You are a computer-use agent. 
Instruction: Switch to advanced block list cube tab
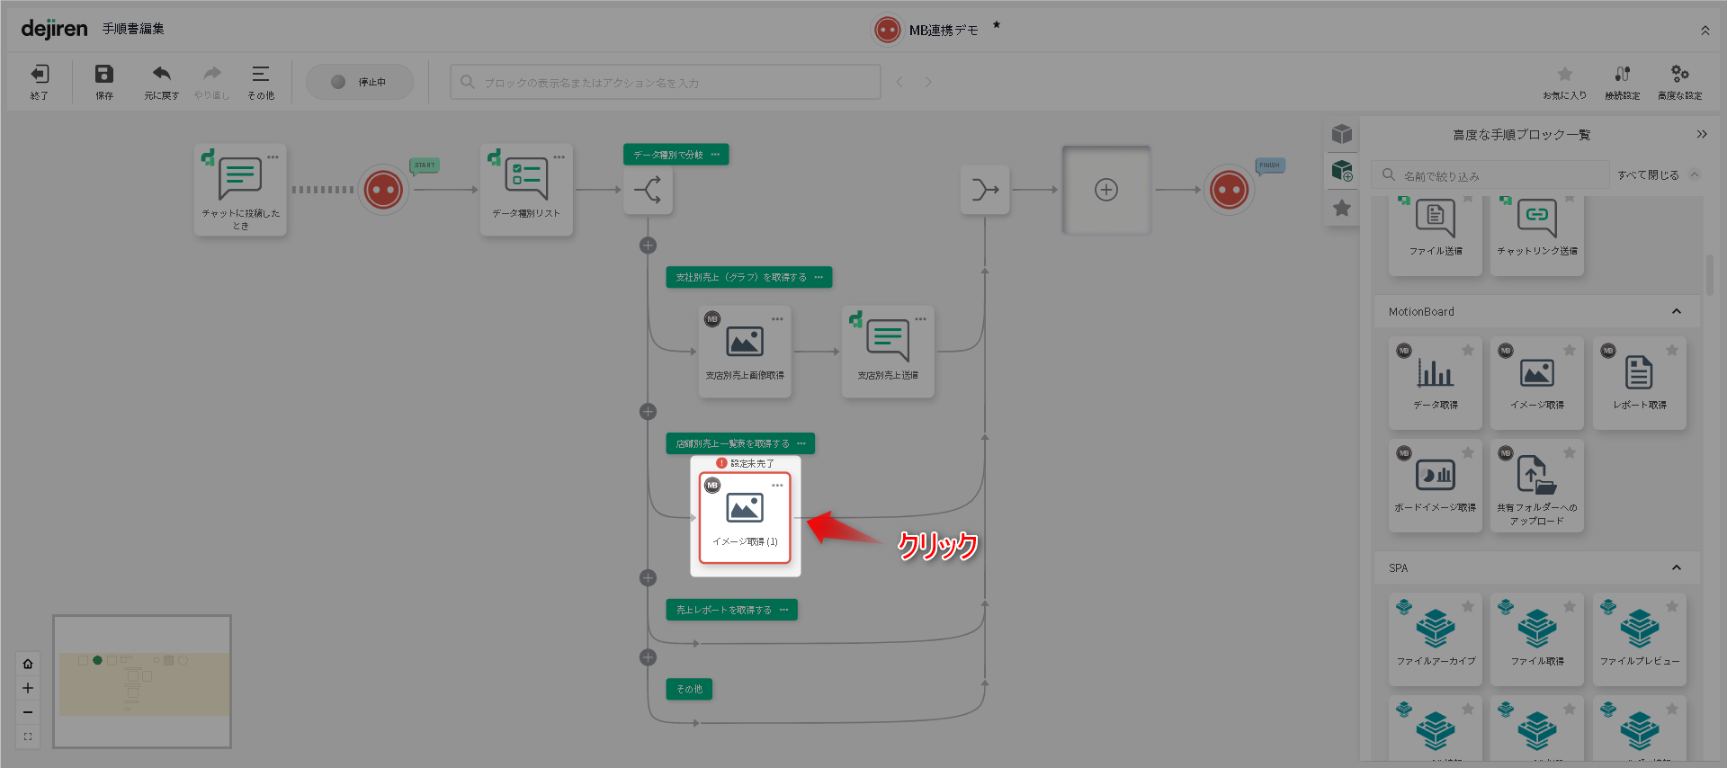tap(1342, 171)
